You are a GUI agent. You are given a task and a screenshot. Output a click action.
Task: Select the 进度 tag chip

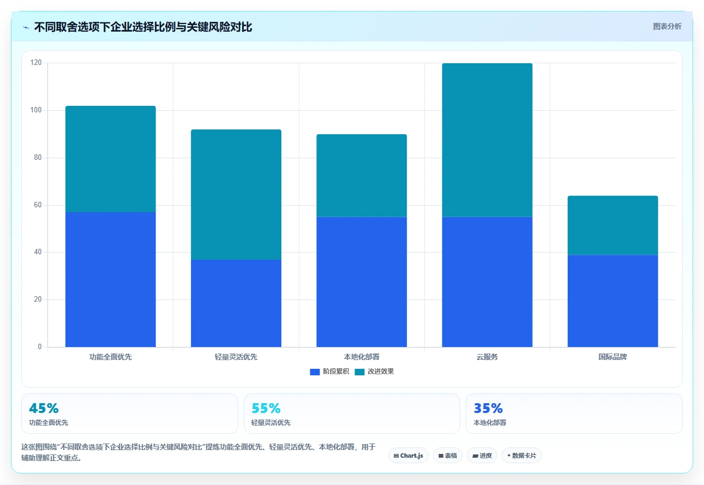[482, 456]
